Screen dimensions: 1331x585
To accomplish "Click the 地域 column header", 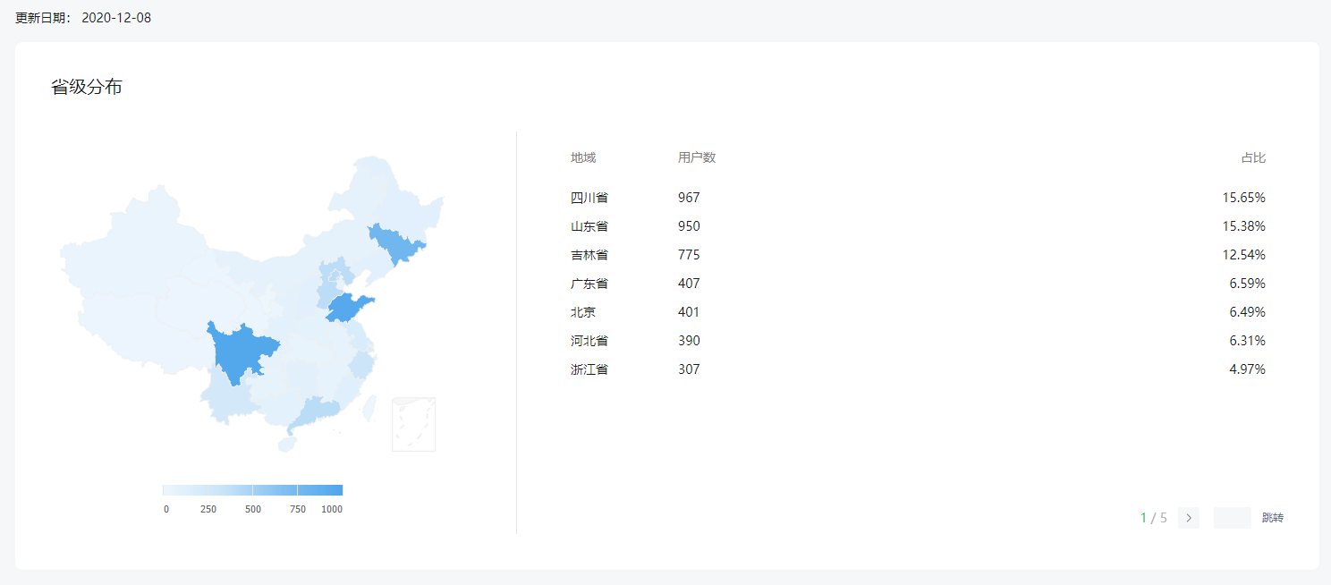I will (x=583, y=157).
